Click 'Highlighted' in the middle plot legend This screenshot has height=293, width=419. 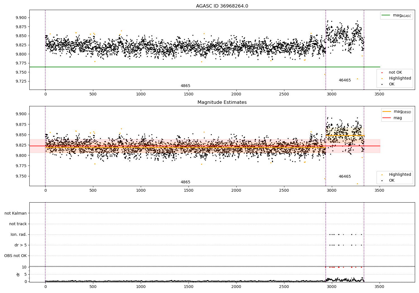click(x=397, y=174)
